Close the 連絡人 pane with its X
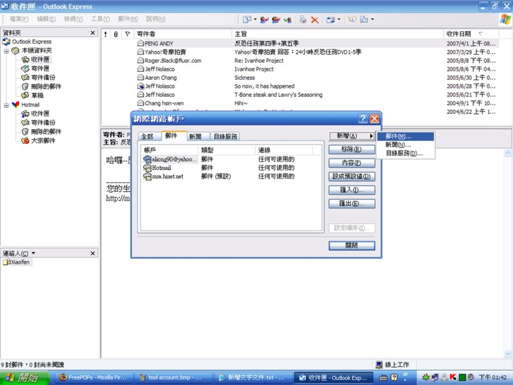Viewport: 513px width, 385px height. tap(92, 253)
